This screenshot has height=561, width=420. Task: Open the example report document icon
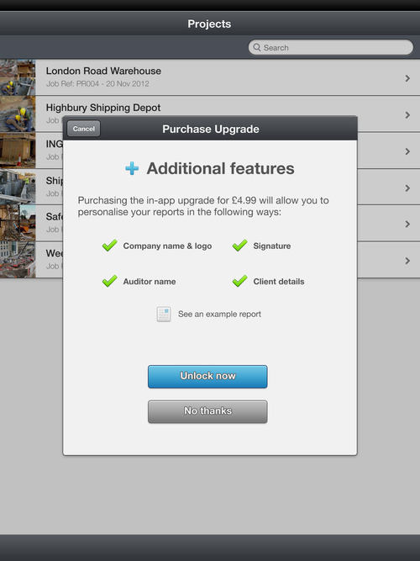pyautogui.click(x=164, y=314)
